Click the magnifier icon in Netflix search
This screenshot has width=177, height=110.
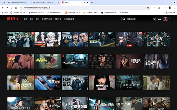[124, 19]
